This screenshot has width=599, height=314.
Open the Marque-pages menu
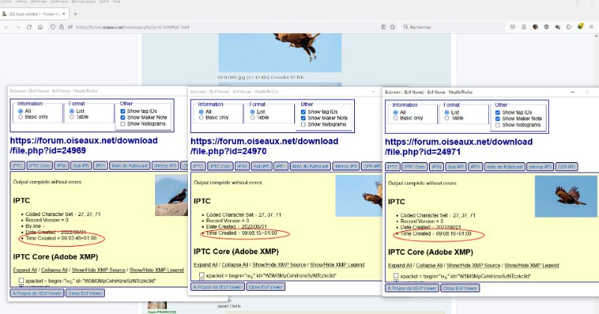pos(84,1)
